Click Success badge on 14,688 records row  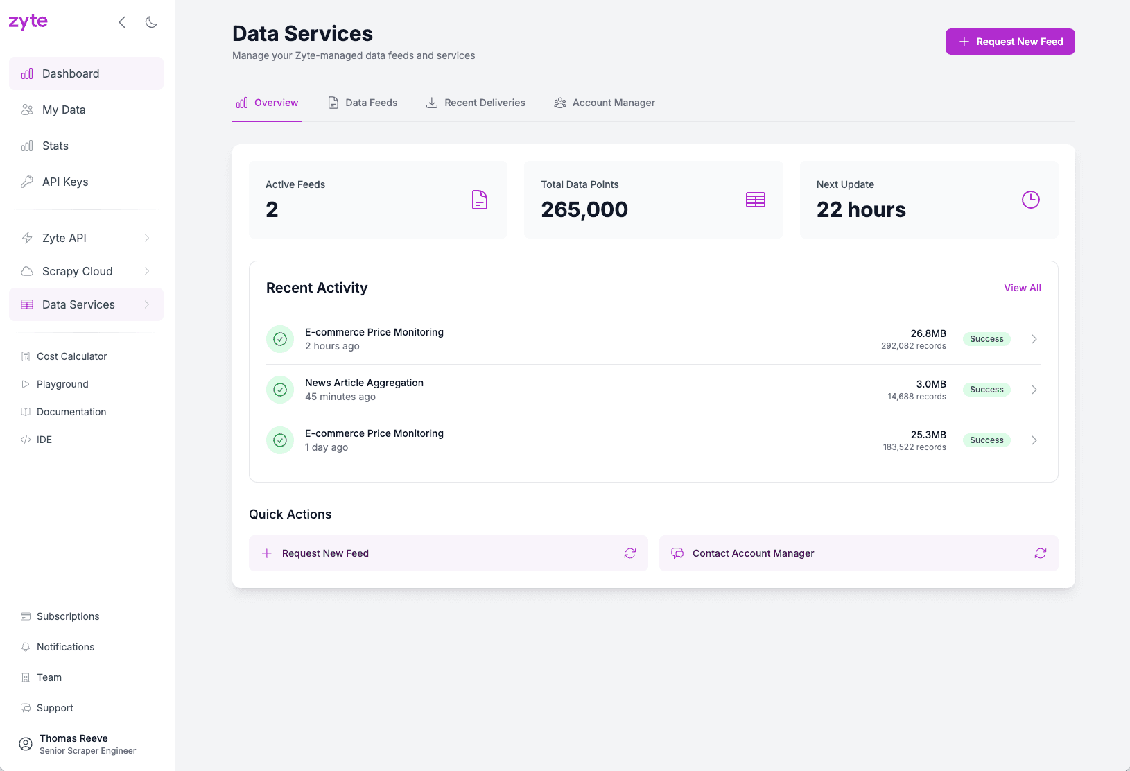tap(986, 390)
